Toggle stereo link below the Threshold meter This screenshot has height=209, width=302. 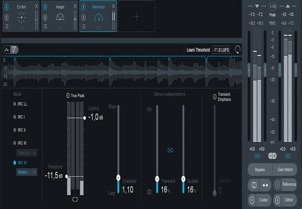(75, 200)
